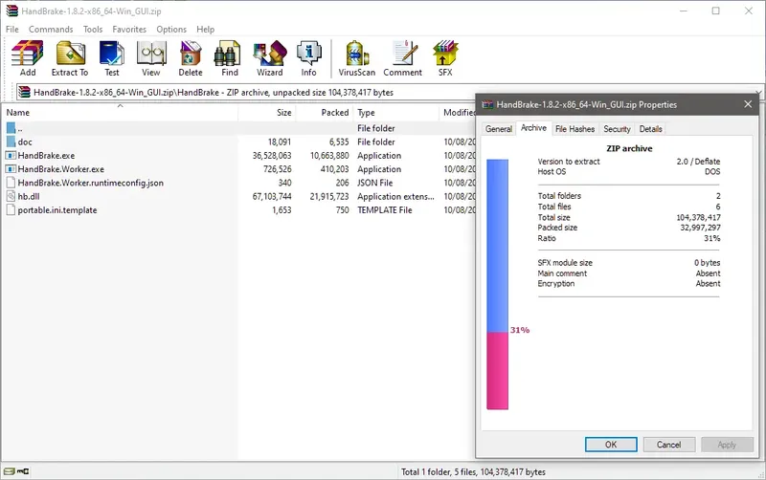The height and width of the screenshot is (480, 766).
Task: Click archive icon in the address bar
Action: click(24, 92)
